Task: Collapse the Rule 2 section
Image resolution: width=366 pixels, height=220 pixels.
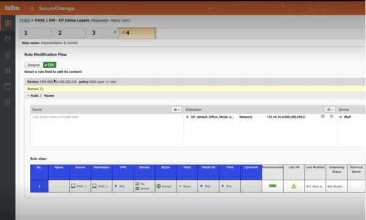Action: (x=29, y=96)
